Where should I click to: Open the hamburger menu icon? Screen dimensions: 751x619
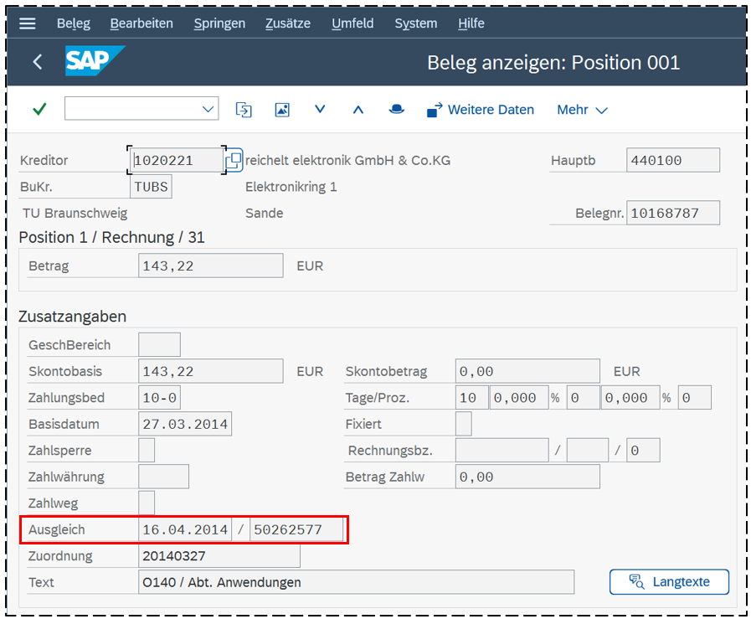pos(28,23)
